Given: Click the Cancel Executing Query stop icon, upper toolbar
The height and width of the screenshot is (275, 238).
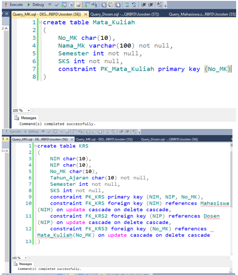Looking at the screenshot, I should point(50,4).
